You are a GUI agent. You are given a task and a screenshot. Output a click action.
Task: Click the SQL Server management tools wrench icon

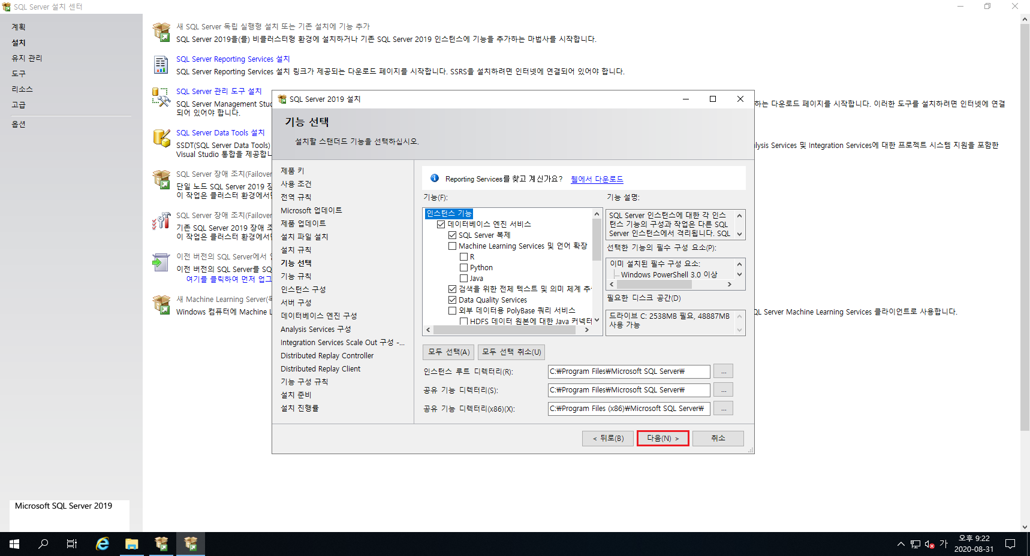[x=161, y=97]
